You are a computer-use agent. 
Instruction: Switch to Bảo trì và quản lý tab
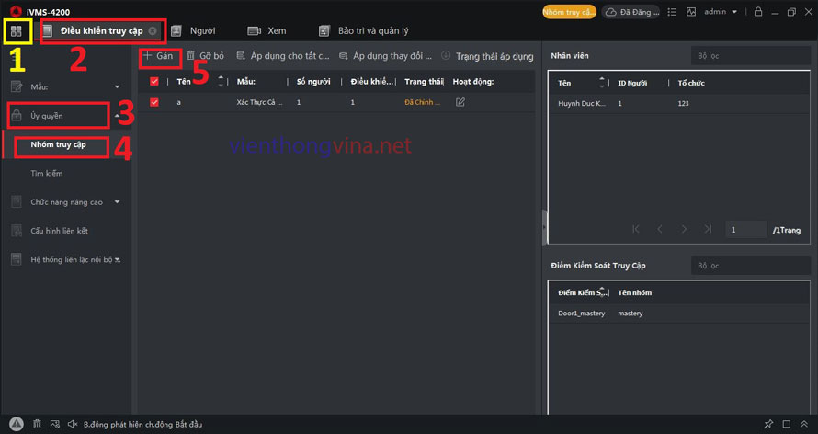coord(364,31)
